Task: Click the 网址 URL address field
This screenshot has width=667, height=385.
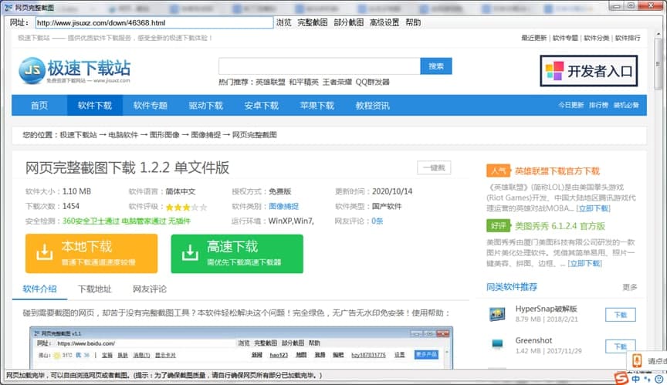Action: coord(153,22)
